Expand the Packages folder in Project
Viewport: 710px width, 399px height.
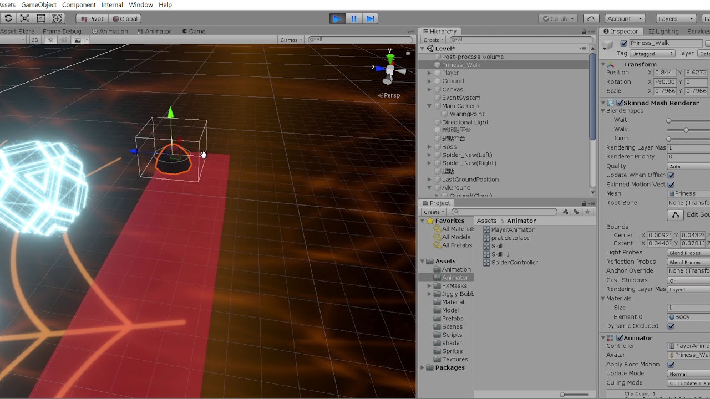pyautogui.click(x=423, y=367)
